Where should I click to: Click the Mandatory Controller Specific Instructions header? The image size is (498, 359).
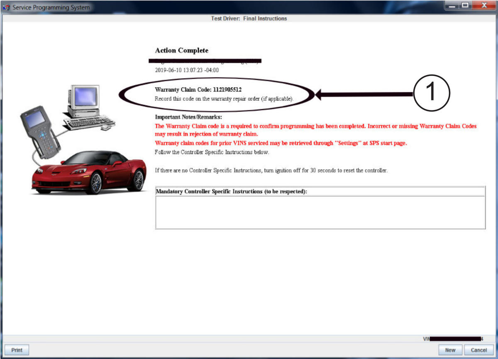pyautogui.click(x=231, y=192)
